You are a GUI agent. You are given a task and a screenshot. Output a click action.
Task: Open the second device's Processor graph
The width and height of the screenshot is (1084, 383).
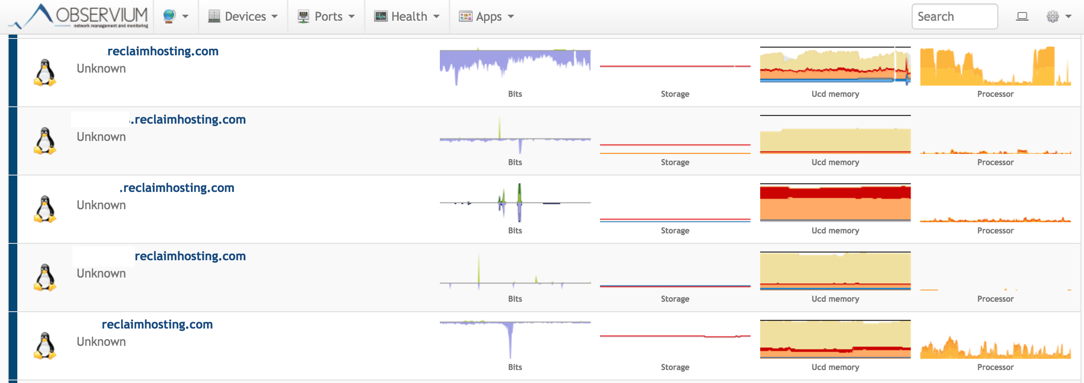(x=996, y=134)
